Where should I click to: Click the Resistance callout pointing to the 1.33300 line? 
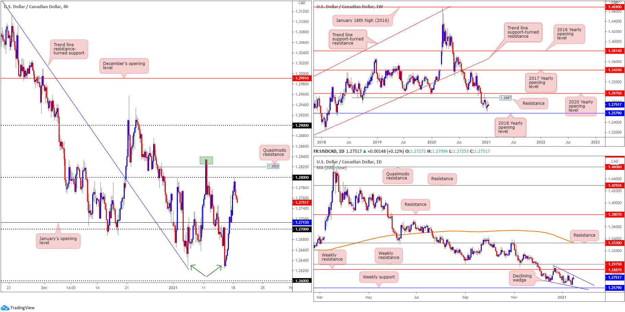click(584, 235)
